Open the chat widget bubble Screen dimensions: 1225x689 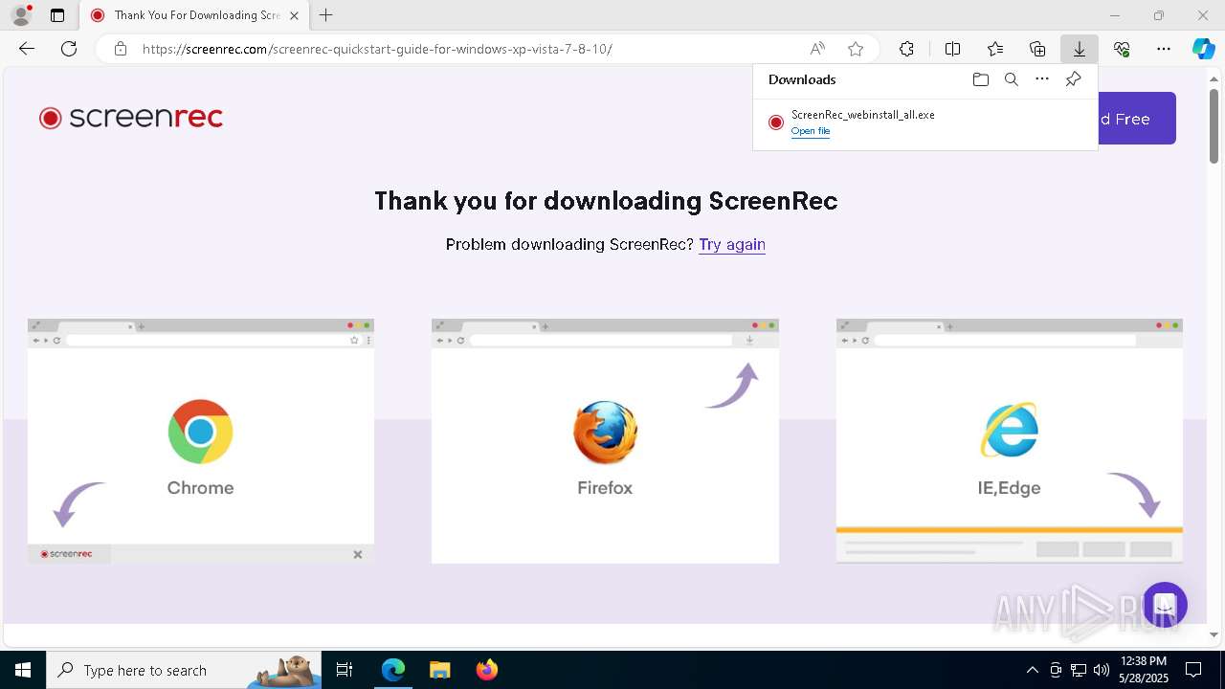1165,605
